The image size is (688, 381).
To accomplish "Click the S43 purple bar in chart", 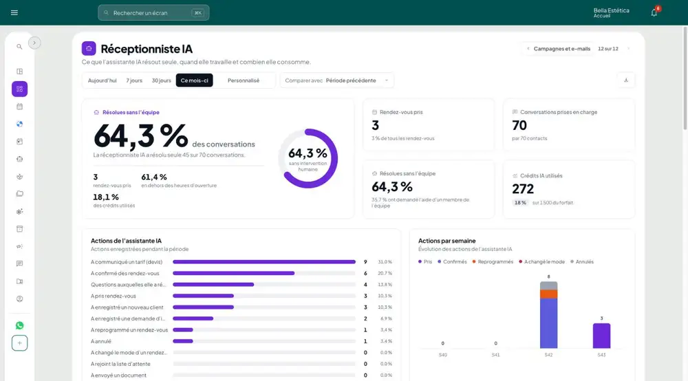I will click(601, 336).
